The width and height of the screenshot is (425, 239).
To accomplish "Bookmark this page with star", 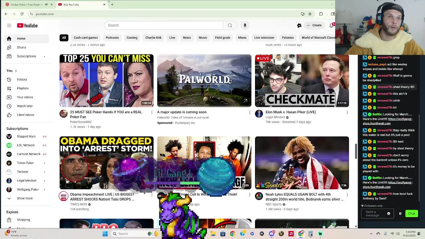I will [310, 14].
